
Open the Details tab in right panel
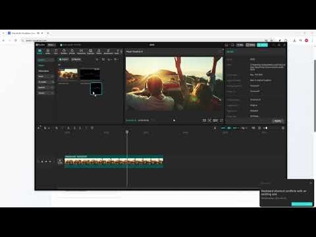[230, 51]
